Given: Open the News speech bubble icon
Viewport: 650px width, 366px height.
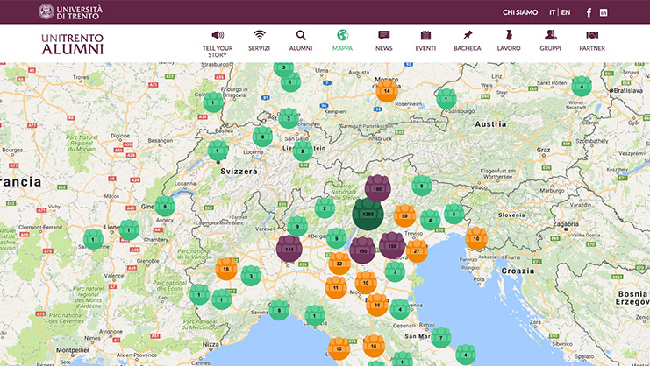Looking at the screenshot, I should [384, 35].
